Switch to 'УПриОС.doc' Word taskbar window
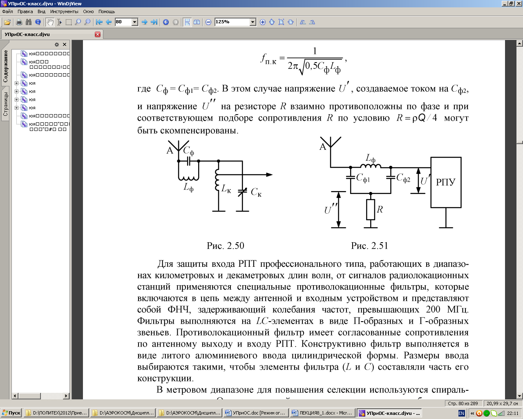Screen dimensions: 523x419 [255, 413]
